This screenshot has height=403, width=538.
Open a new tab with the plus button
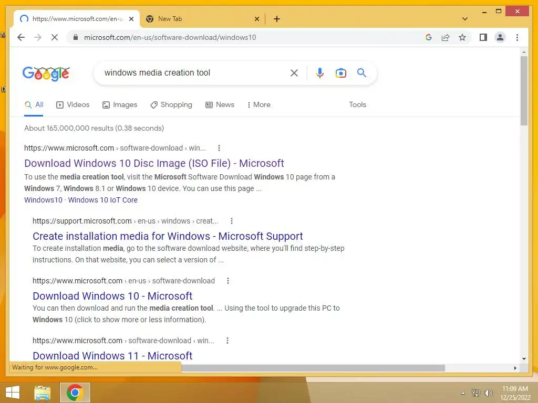(277, 19)
